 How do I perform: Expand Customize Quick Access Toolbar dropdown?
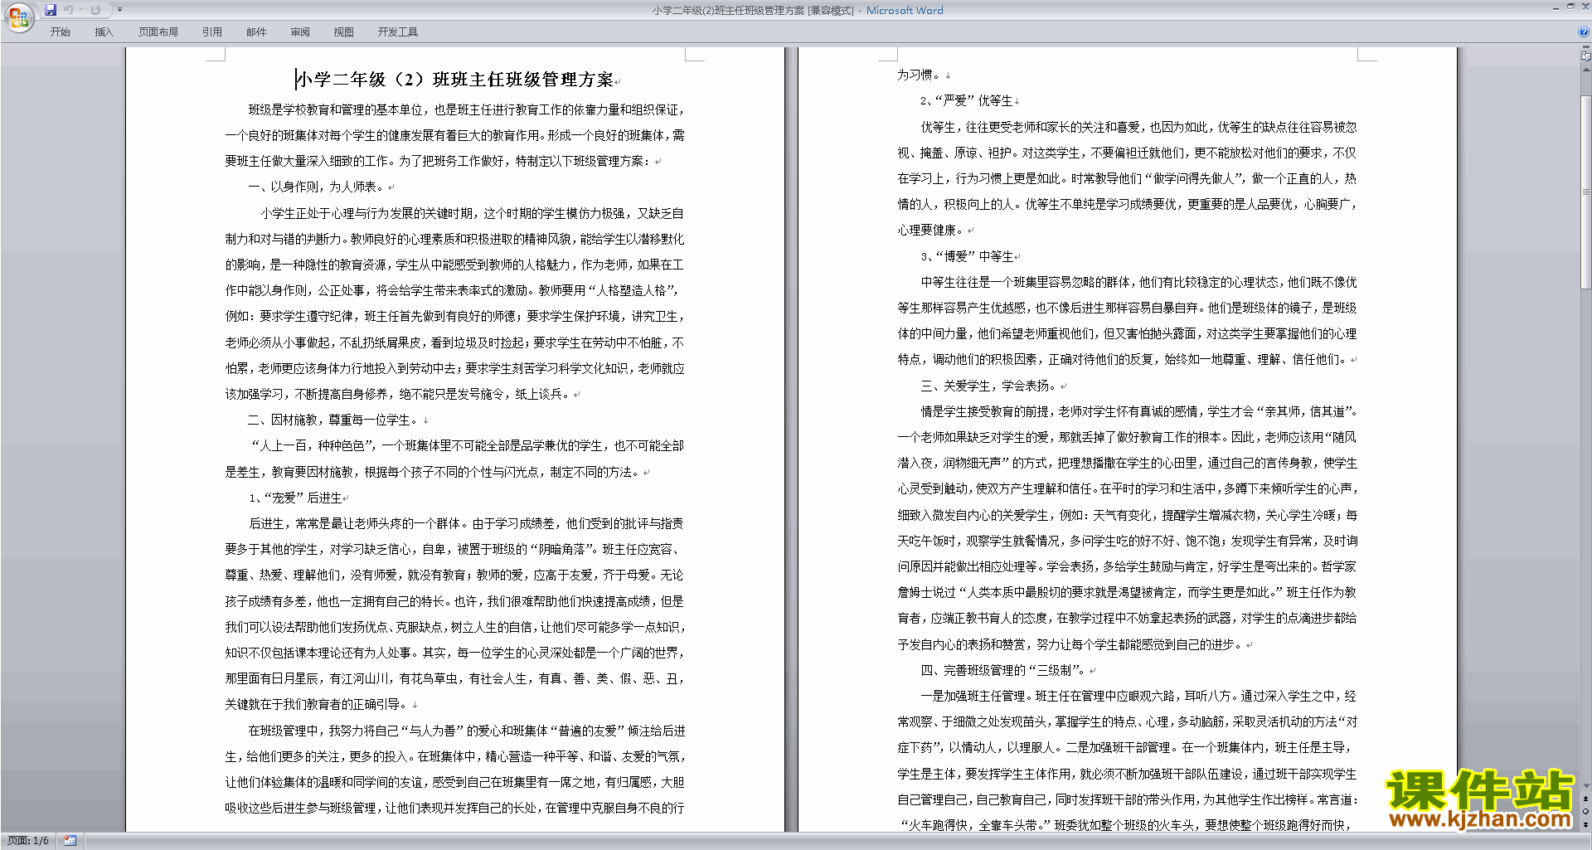(119, 10)
